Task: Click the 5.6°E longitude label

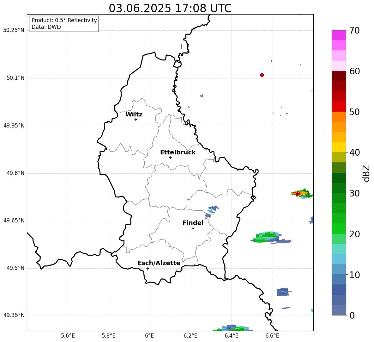Action: click(x=68, y=336)
